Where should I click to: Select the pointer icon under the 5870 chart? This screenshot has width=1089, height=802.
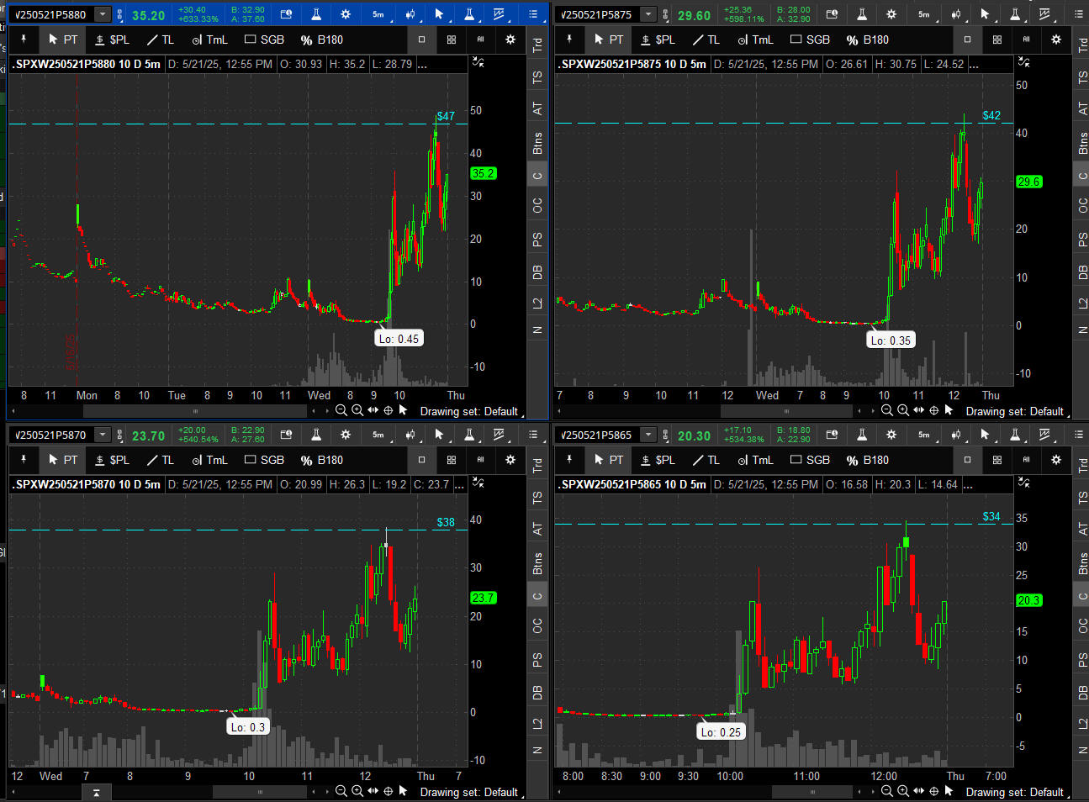click(404, 791)
